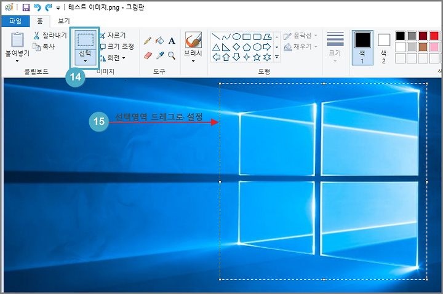
Task: Pick the down arrow shape
Action: (236, 57)
